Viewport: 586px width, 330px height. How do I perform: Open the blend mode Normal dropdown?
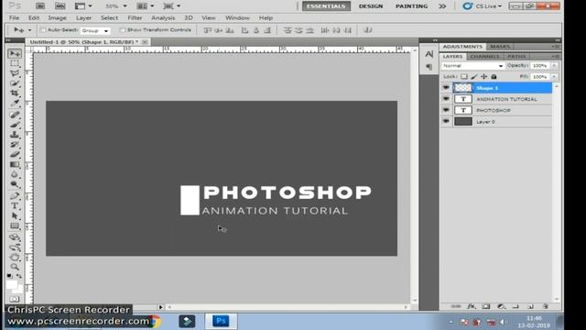click(472, 65)
